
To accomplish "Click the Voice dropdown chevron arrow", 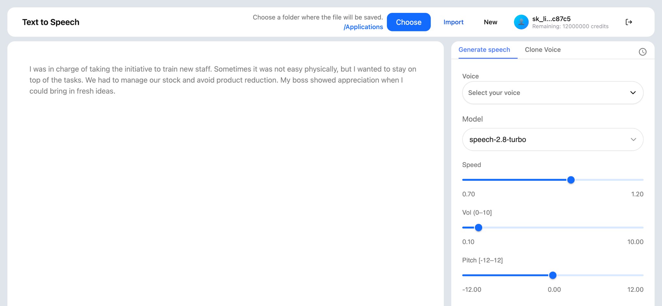I will 633,93.
